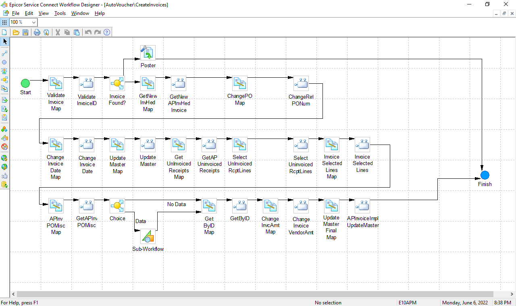The image size is (516, 306).
Task: Open print preview from the toolbar
Action: [46, 32]
